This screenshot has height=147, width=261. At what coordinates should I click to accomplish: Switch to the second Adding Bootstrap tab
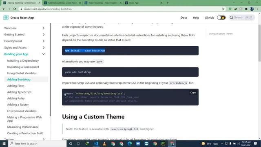click(x=62, y=3)
